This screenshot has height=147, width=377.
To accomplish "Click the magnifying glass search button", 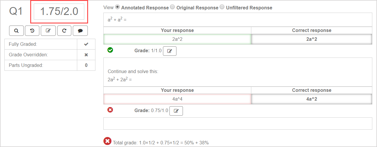I will [16, 31].
